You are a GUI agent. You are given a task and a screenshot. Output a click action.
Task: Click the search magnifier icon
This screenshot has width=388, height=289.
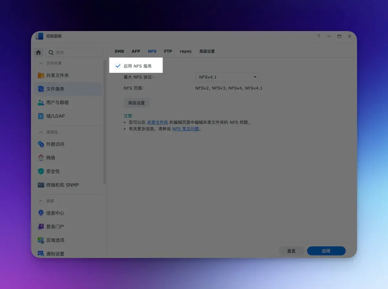click(x=51, y=52)
